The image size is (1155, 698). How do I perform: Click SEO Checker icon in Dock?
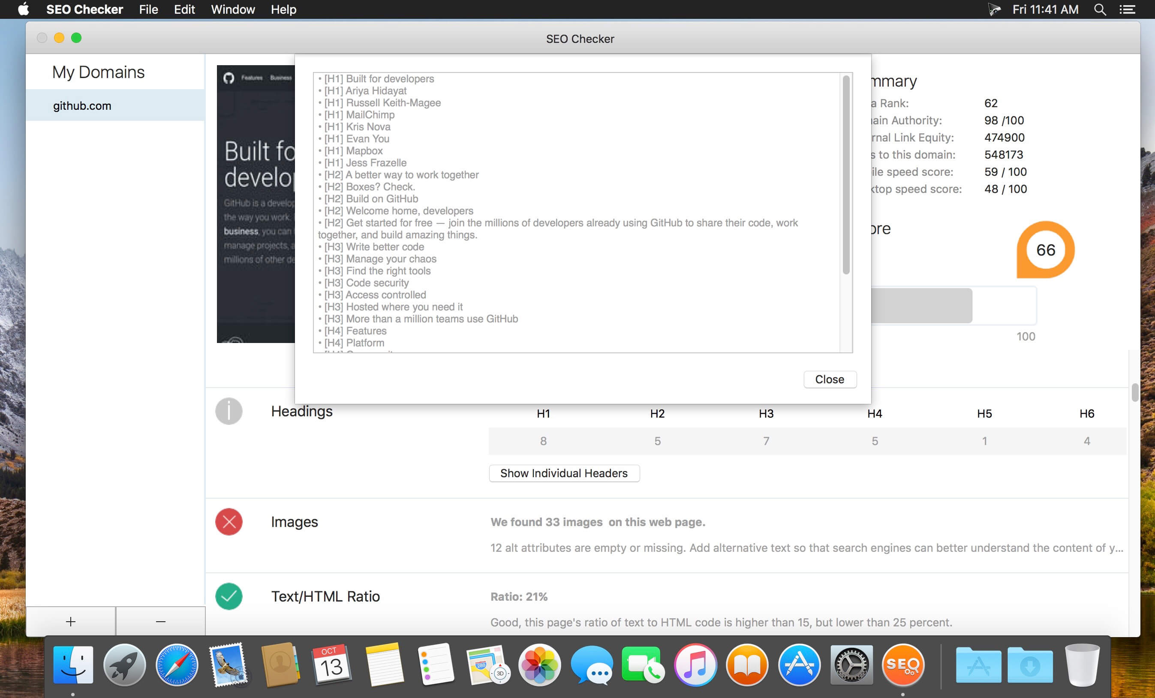tap(903, 665)
